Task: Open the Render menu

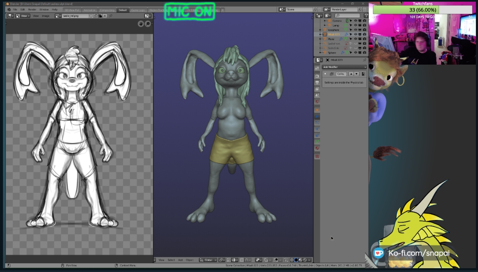Action: pos(32,9)
